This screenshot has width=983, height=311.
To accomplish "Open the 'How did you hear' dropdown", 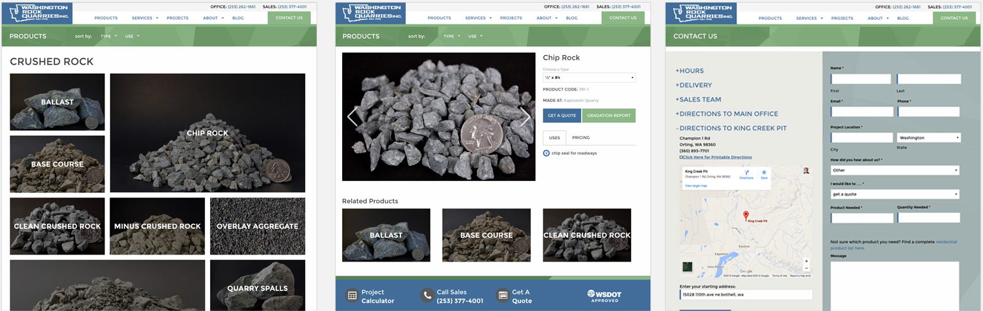I will click(895, 171).
